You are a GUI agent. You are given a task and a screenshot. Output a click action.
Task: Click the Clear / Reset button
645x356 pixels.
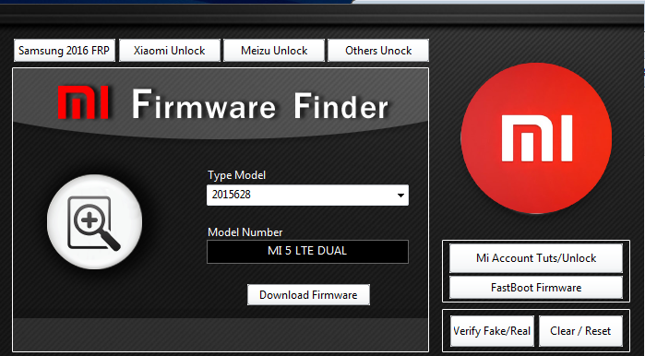pos(580,331)
